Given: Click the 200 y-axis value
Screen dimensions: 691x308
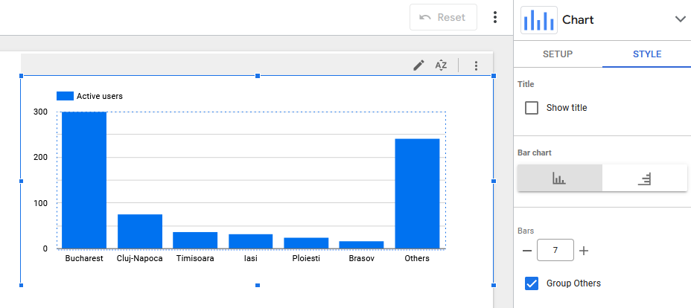Looking at the screenshot, I should (41, 158).
